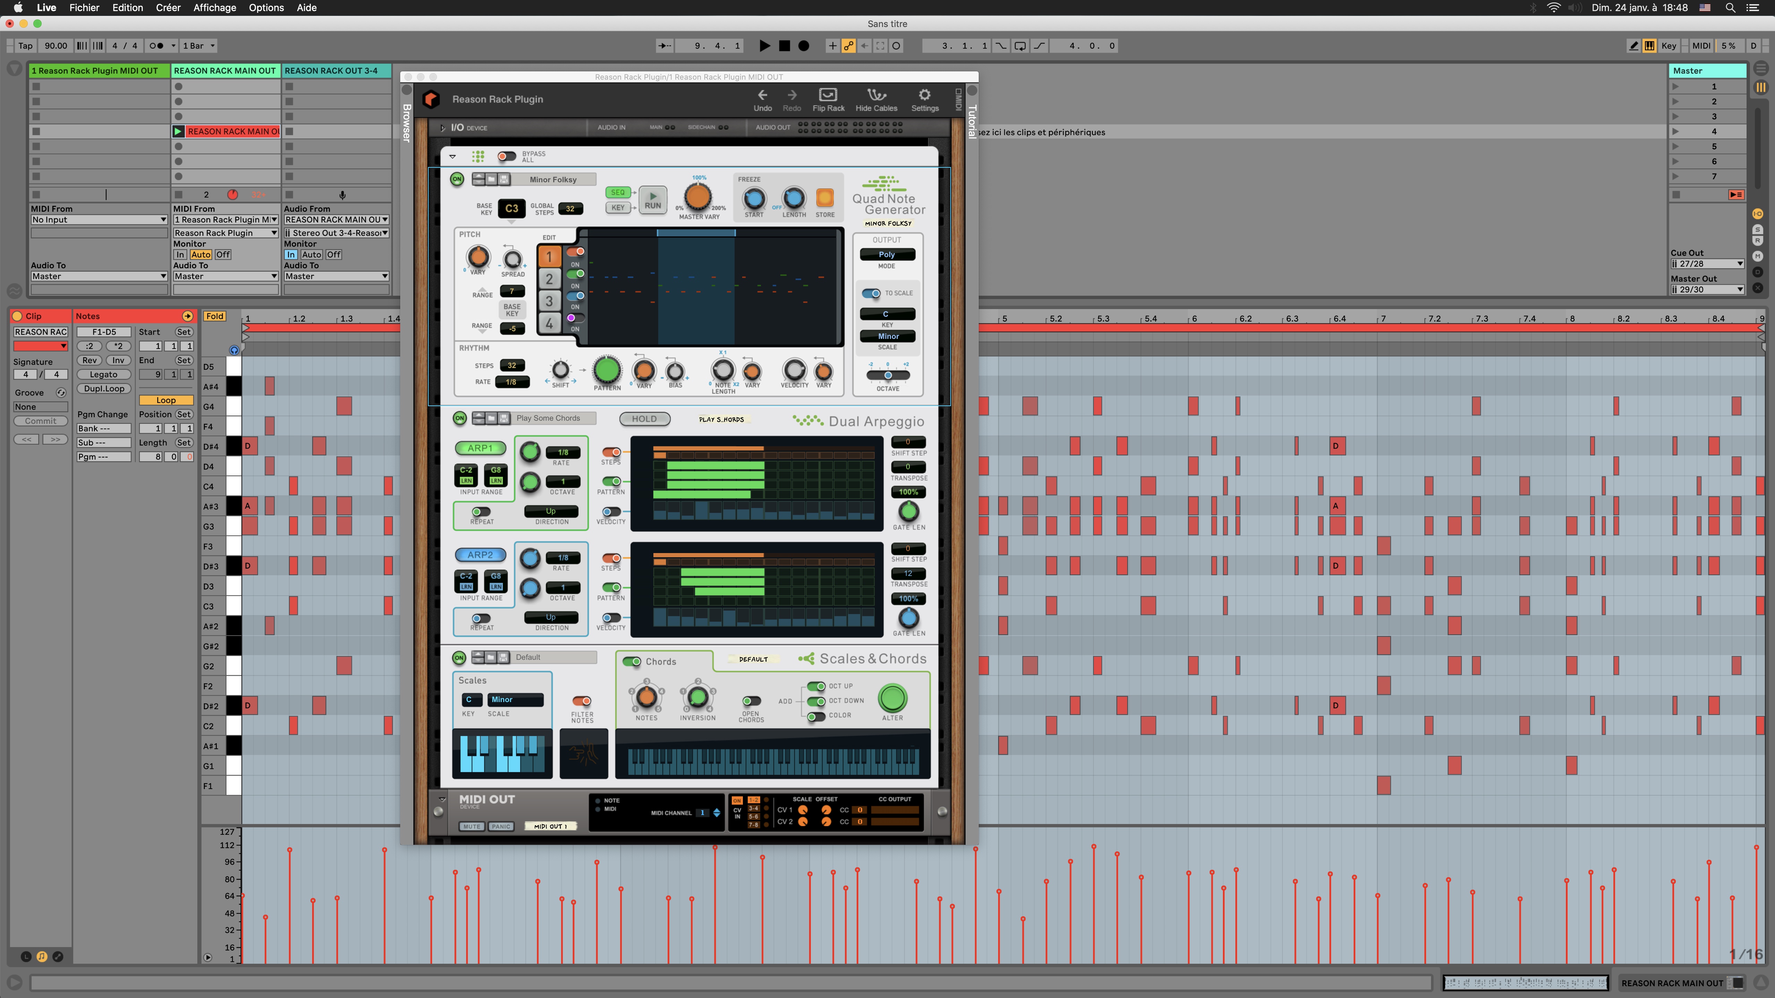Image resolution: width=1775 pixels, height=998 pixels.
Task: Open the Options menu
Action: click(x=266, y=8)
